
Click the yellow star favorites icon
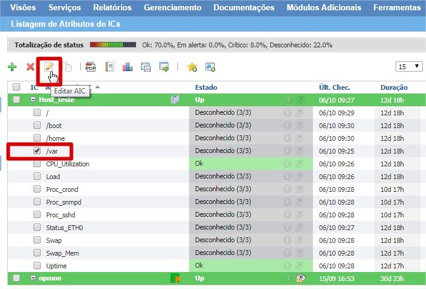click(192, 67)
